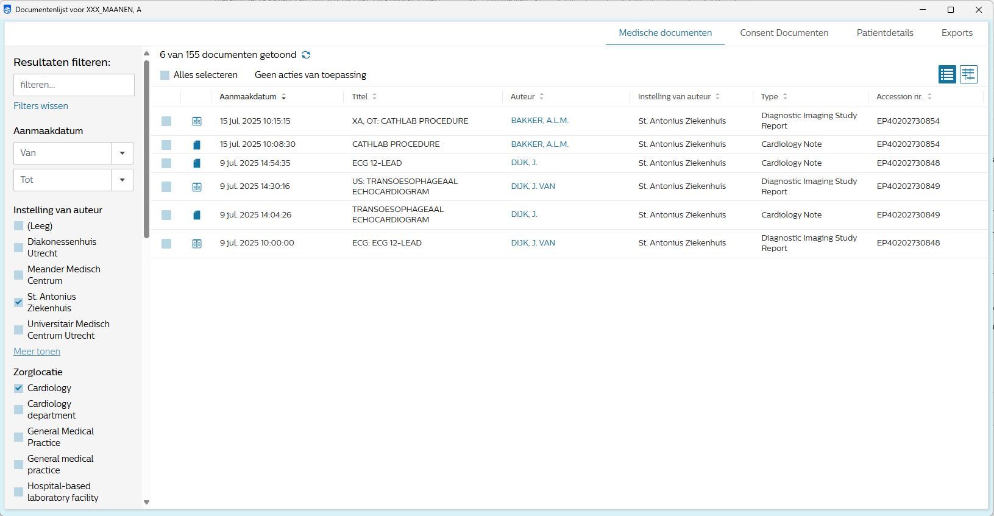Image resolution: width=994 pixels, height=516 pixels.
Task: Uncheck St. Antonius Ziekenhuis filter
Action: coord(19,302)
